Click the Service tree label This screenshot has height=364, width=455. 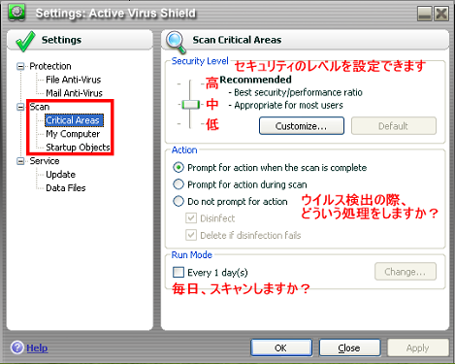(45, 161)
